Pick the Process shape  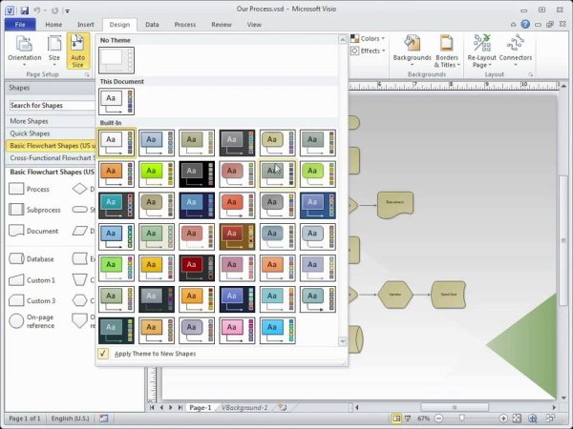(x=30, y=189)
